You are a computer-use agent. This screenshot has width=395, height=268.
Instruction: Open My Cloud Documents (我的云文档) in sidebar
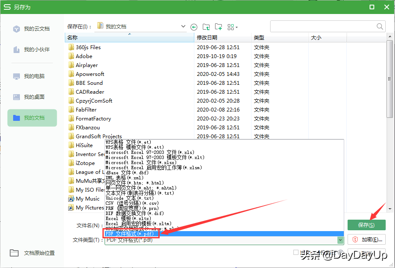tap(32, 29)
